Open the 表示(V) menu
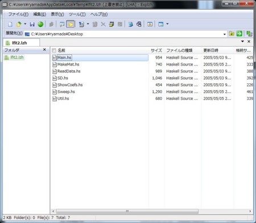 tap(57, 14)
